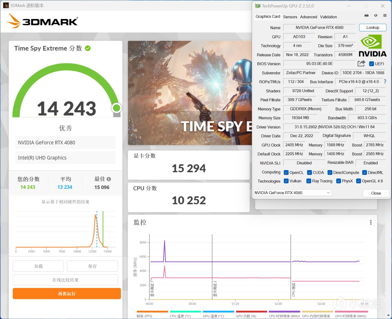Click the NVIDIA SLI value Disabled
The width and height of the screenshot is (392, 319).
click(x=304, y=163)
